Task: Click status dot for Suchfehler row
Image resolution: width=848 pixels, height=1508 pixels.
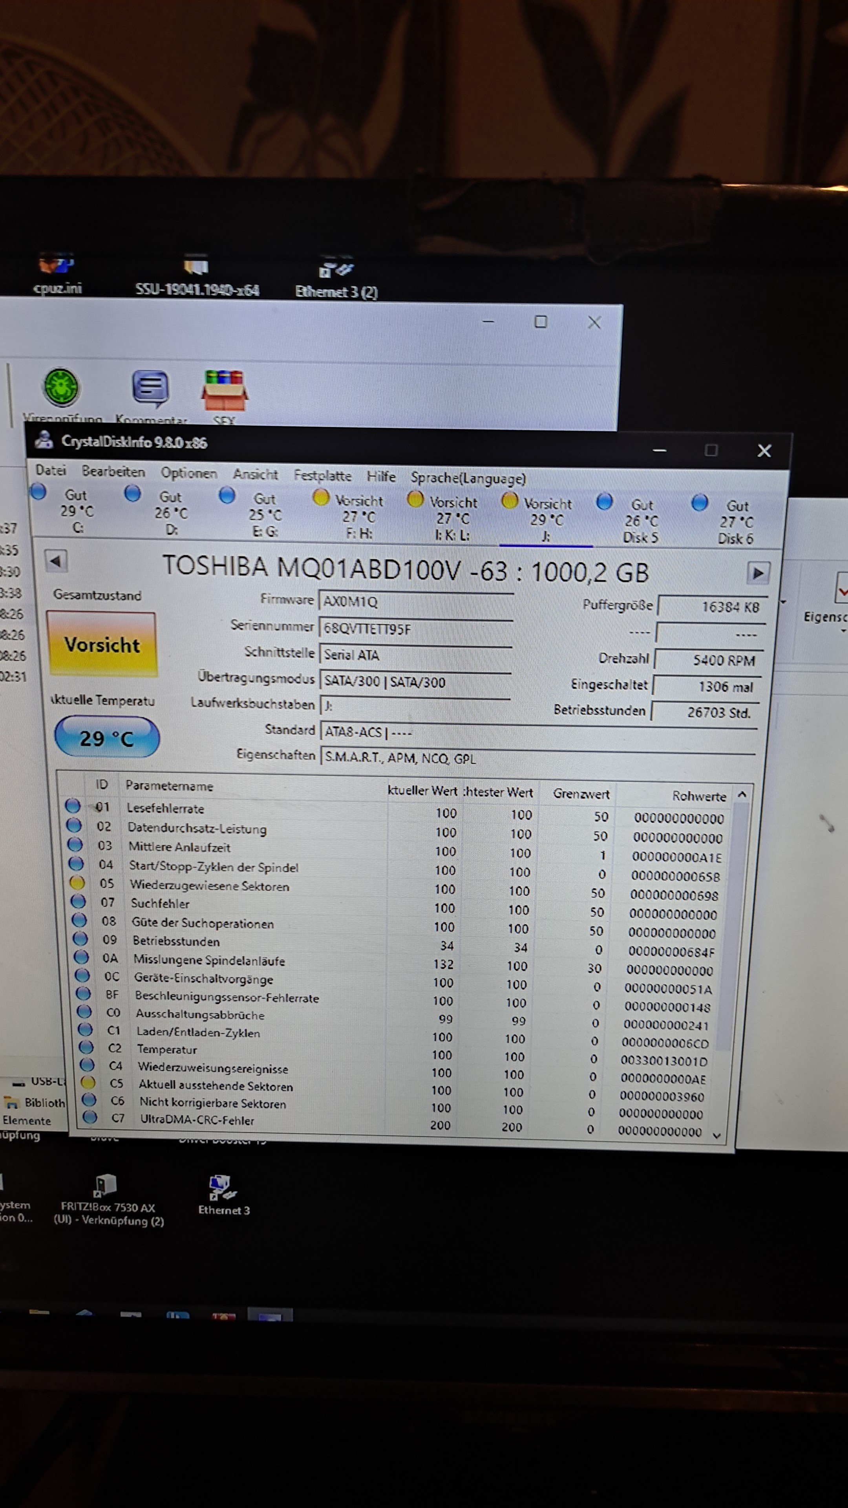Action: 78,901
